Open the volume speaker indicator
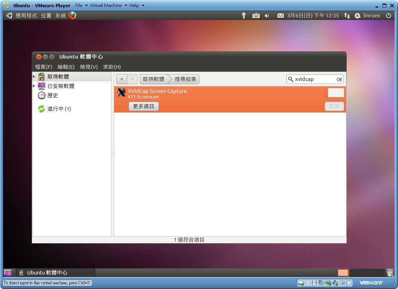The width and height of the screenshot is (398, 289). coord(267,16)
